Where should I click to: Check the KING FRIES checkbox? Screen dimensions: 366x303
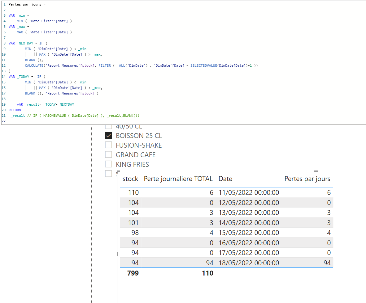coord(108,164)
